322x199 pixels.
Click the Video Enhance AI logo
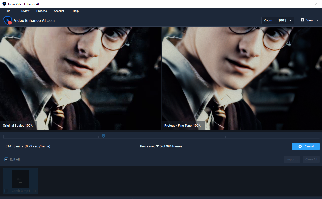[8, 20]
